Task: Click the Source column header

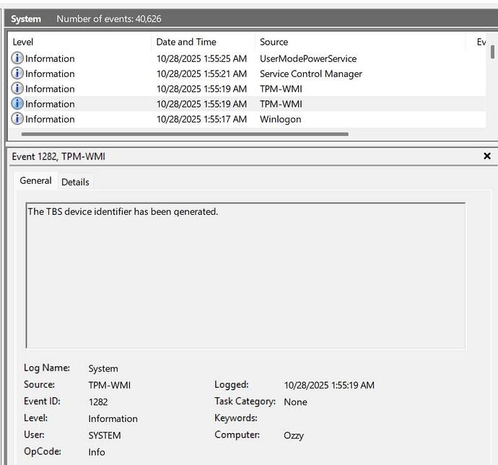Action: (x=361, y=42)
